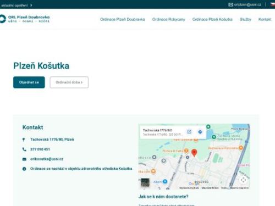
Task: Click the Tachovská 1776/80 title on map card
Action: 157,130
